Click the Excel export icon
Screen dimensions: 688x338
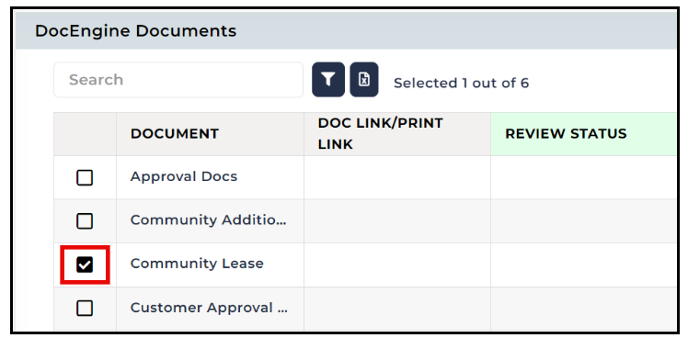pyautogui.click(x=363, y=79)
